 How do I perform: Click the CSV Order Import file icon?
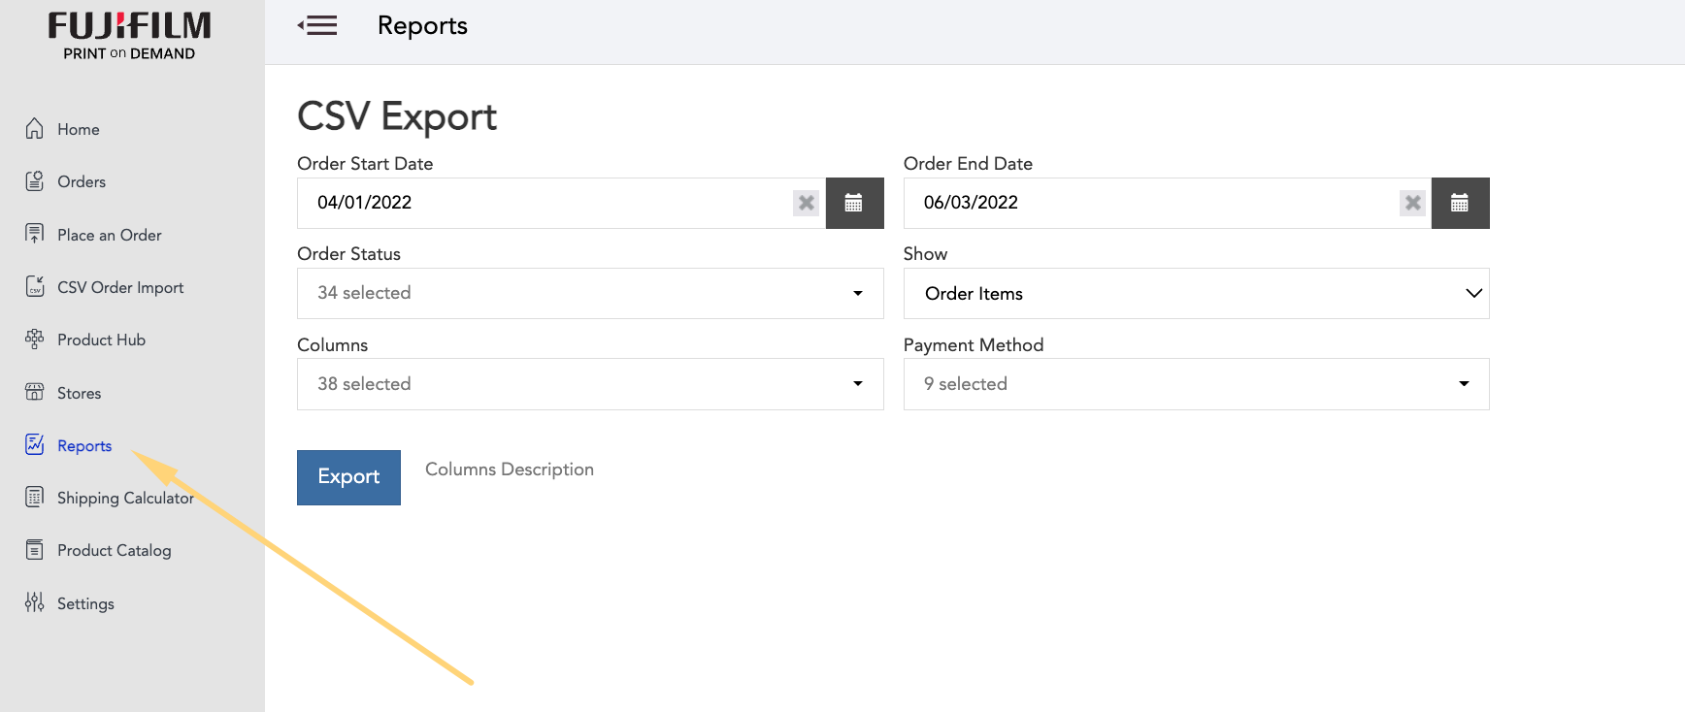tap(35, 286)
